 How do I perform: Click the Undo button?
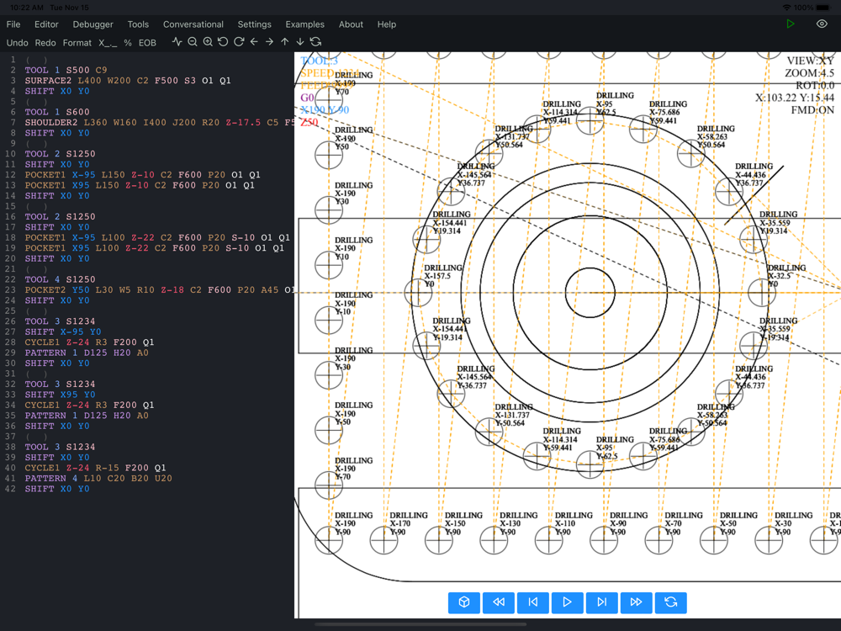[18, 43]
